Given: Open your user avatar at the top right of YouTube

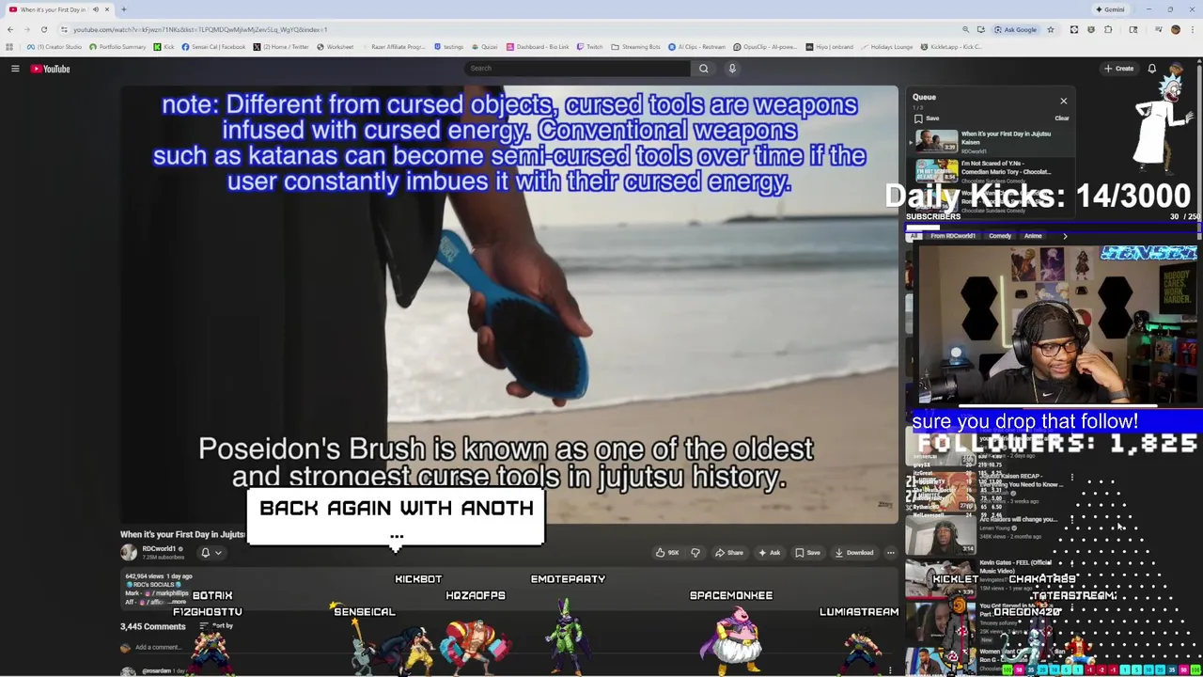Looking at the screenshot, I should click(x=1175, y=69).
